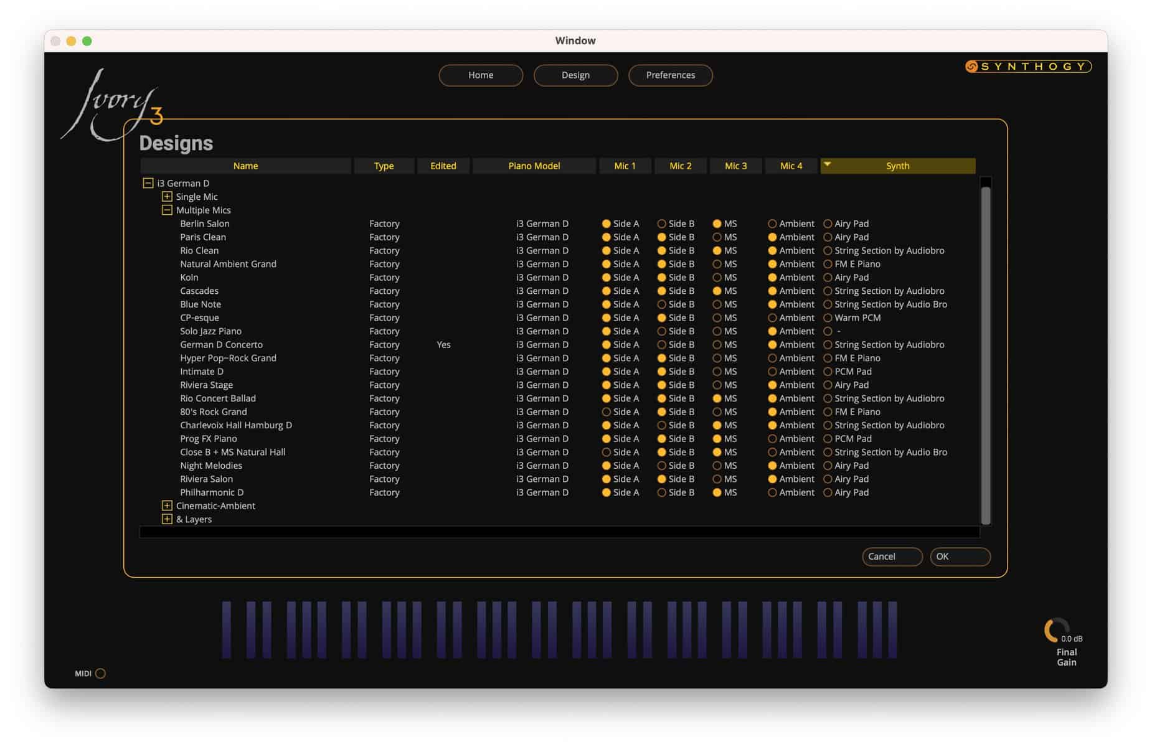Click the OK button
Viewport: 1152px width, 747px height.
click(960, 557)
